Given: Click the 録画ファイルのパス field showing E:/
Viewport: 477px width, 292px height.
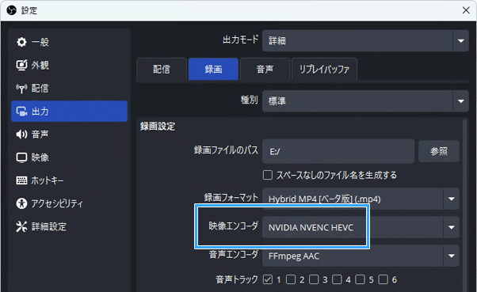Looking at the screenshot, I should pyautogui.click(x=338, y=151).
